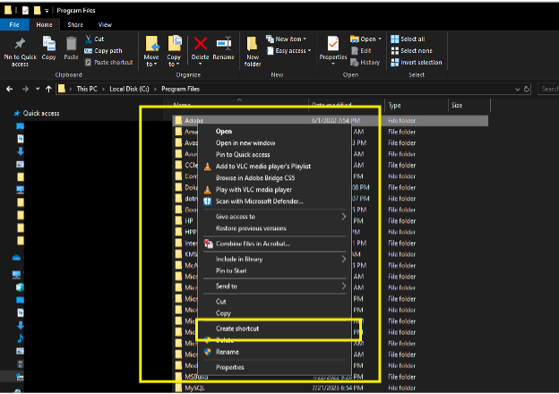Screen dimensions: 559x394
Task: Click Paste shortcut in the ribbon
Action: 108,63
